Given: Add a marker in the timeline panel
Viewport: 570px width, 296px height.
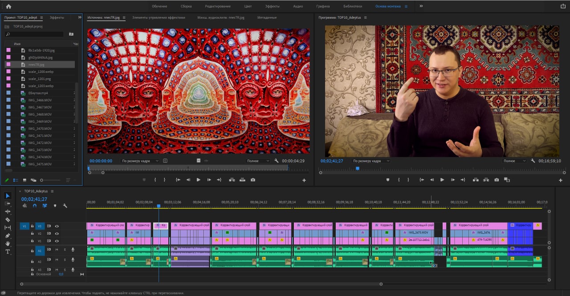Looking at the screenshot, I should pyautogui.click(x=55, y=206).
